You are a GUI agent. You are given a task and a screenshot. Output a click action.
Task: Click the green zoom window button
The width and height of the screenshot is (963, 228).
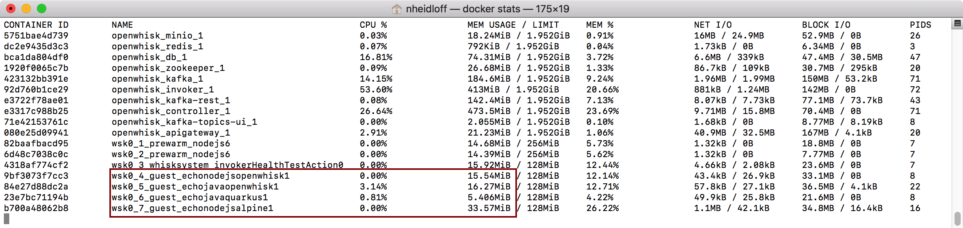coord(42,8)
